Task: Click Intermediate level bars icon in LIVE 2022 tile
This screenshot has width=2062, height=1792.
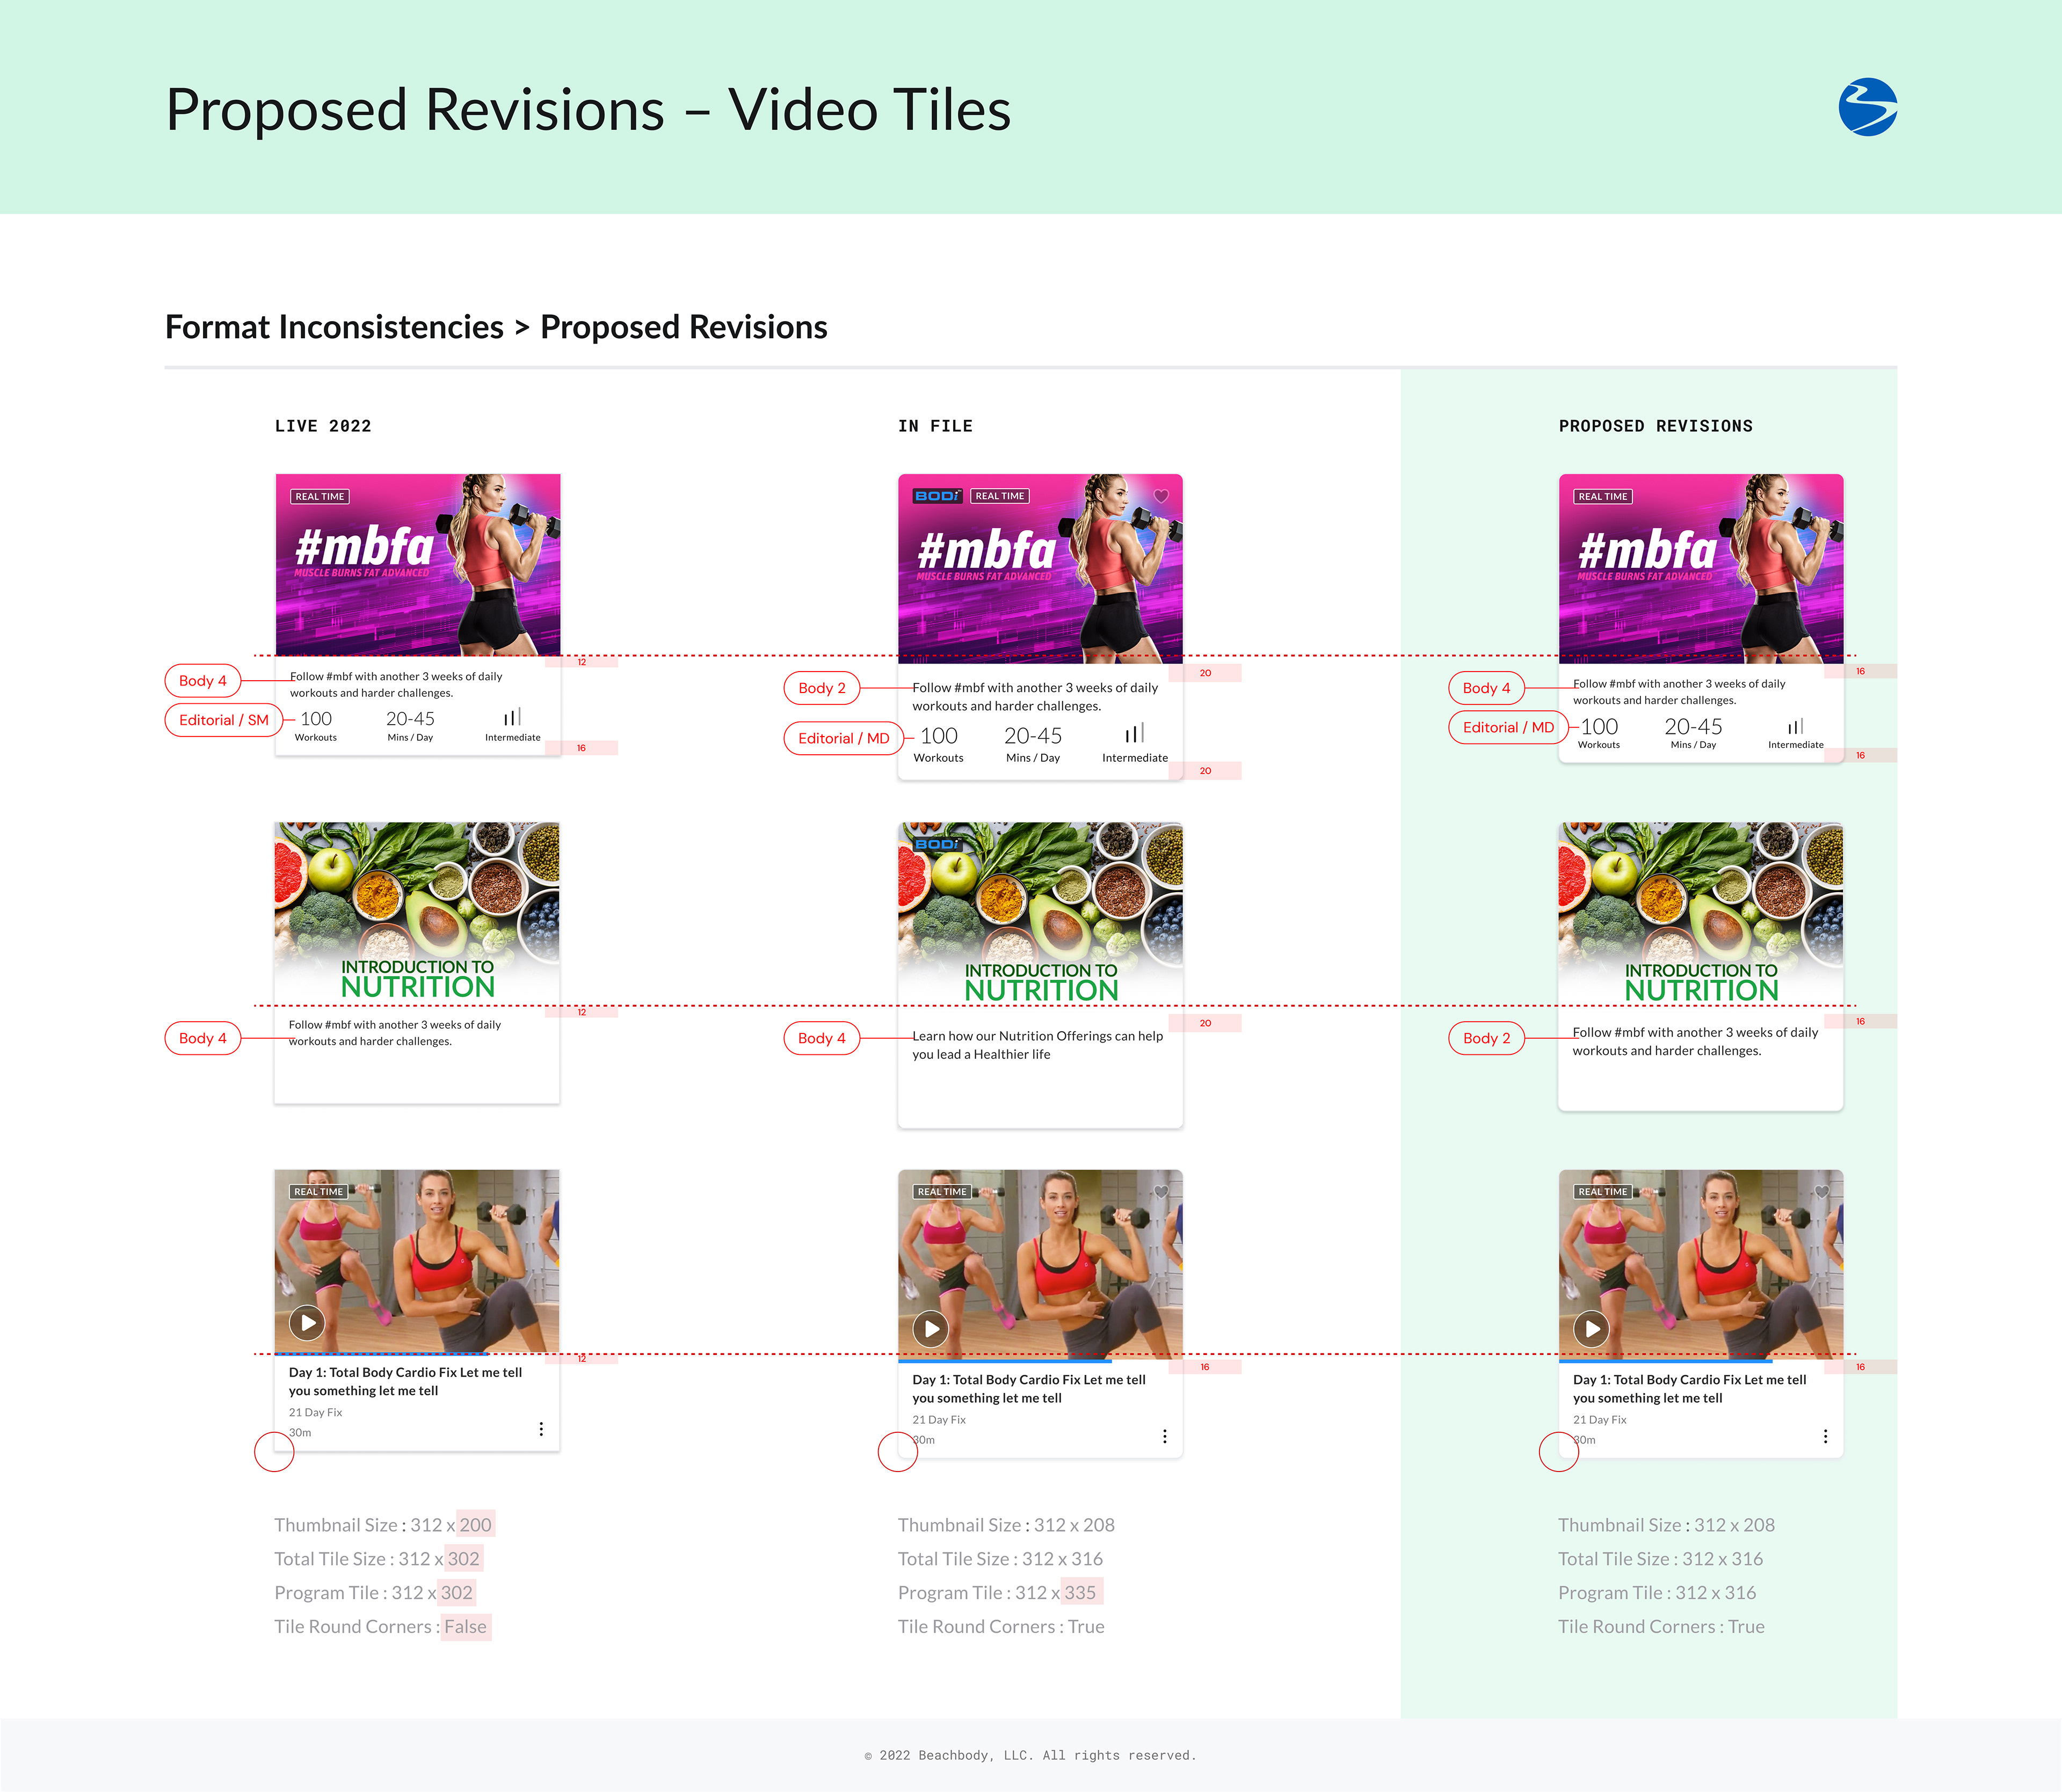Action: tap(512, 717)
